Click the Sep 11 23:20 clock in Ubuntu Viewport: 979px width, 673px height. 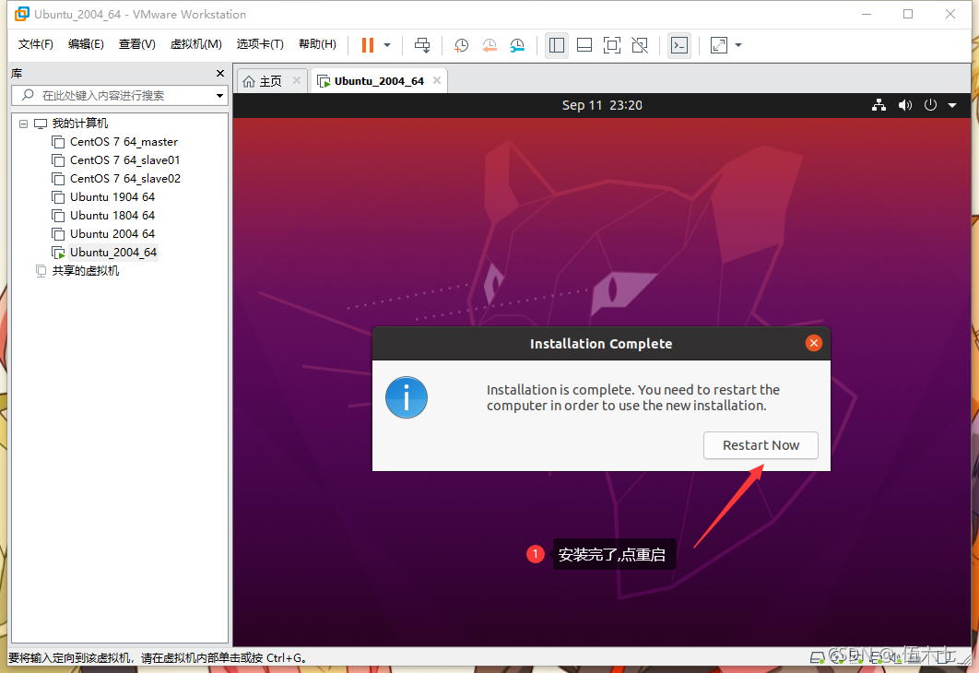pos(602,105)
